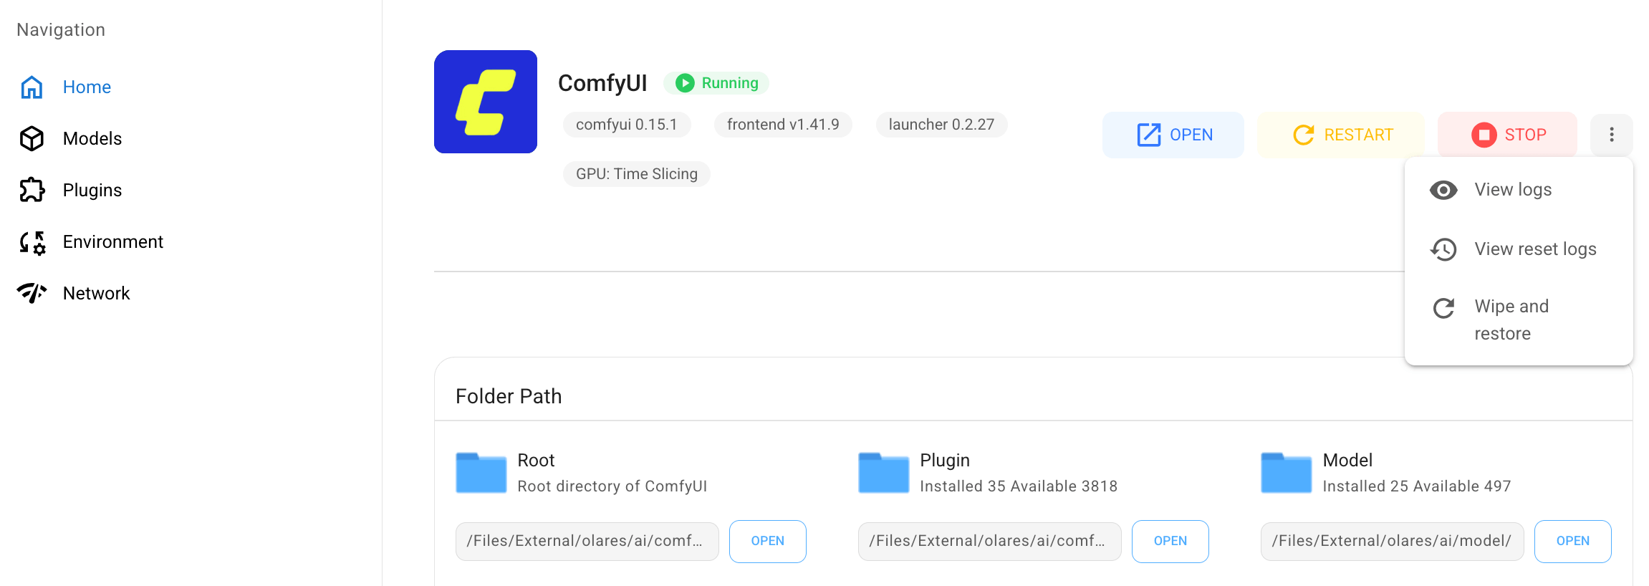Click the Environment settings icon
Viewport: 1649px width, 586px height.
pos(32,242)
